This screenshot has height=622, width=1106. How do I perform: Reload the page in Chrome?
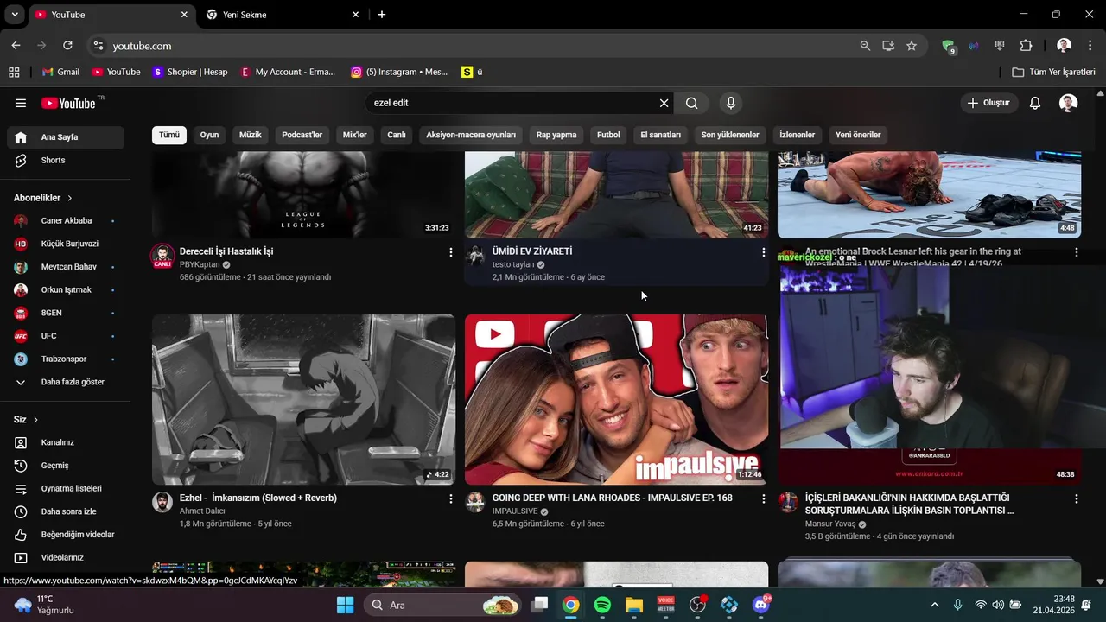click(x=67, y=46)
